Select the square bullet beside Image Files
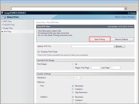Image resolution: width=139 pixels, height=104 pixels. 2,28
